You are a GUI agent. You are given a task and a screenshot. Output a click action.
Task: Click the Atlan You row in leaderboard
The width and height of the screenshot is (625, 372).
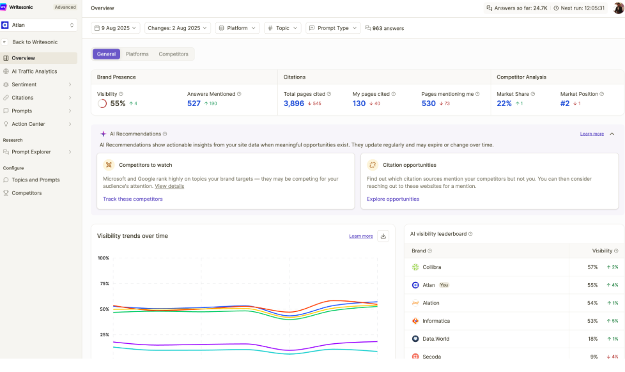(x=514, y=285)
